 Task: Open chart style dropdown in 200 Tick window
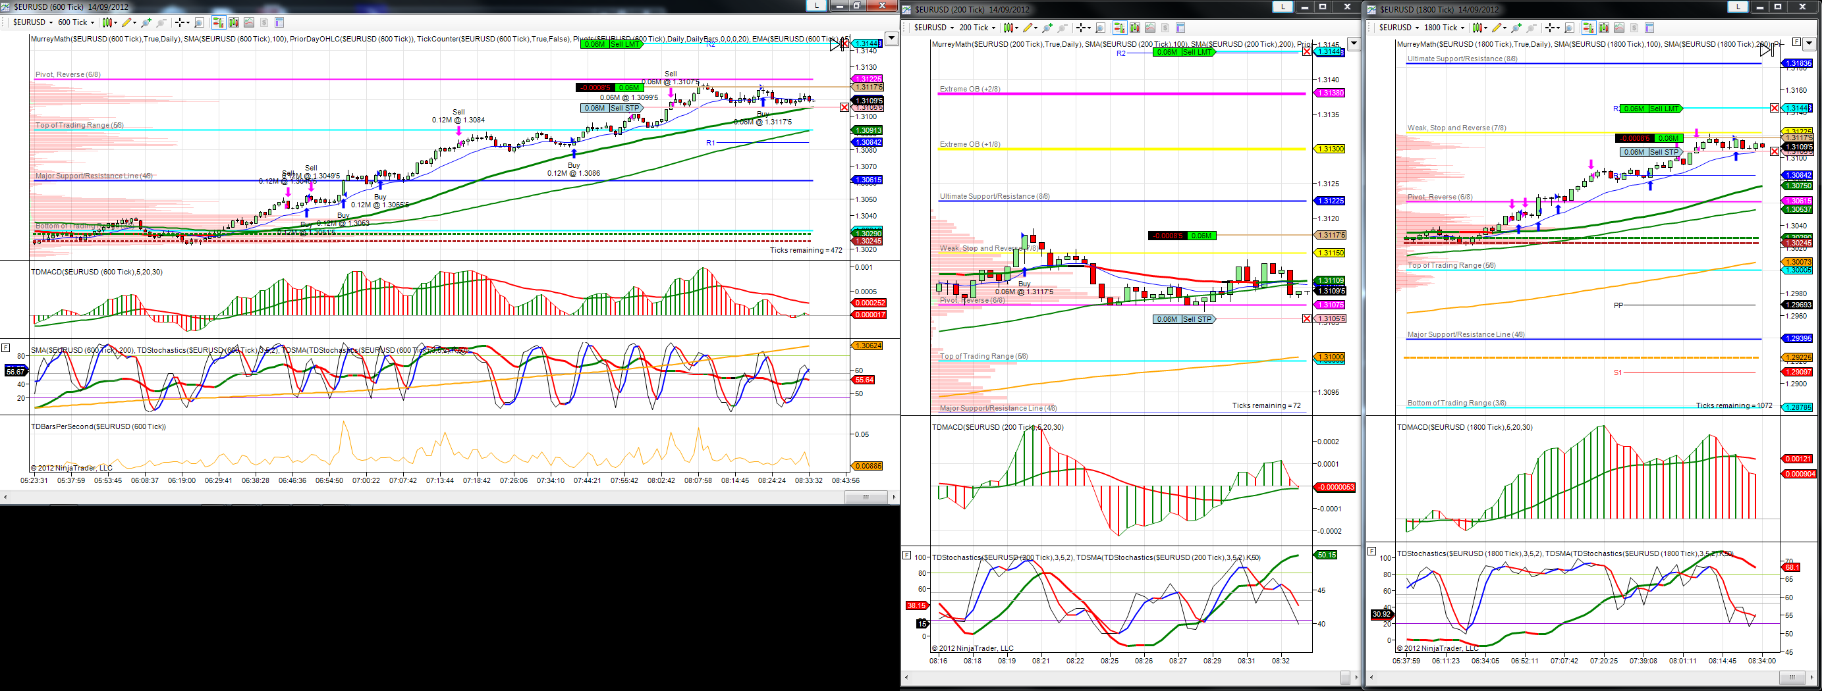pos(1010,28)
